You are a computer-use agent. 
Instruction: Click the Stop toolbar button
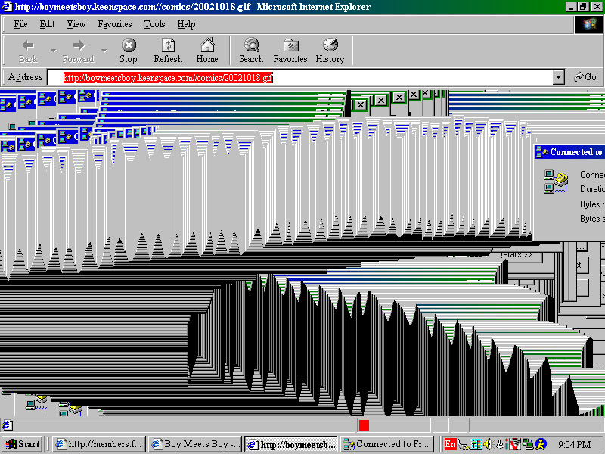[129, 51]
